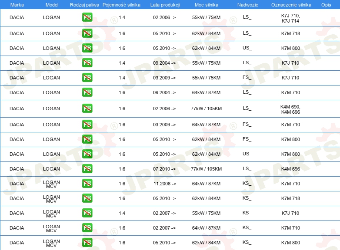The image size is (340, 250).
Task: Click the fuel icon in the 03.2009 K7M 710 row
Action: click(x=87, y=125)
